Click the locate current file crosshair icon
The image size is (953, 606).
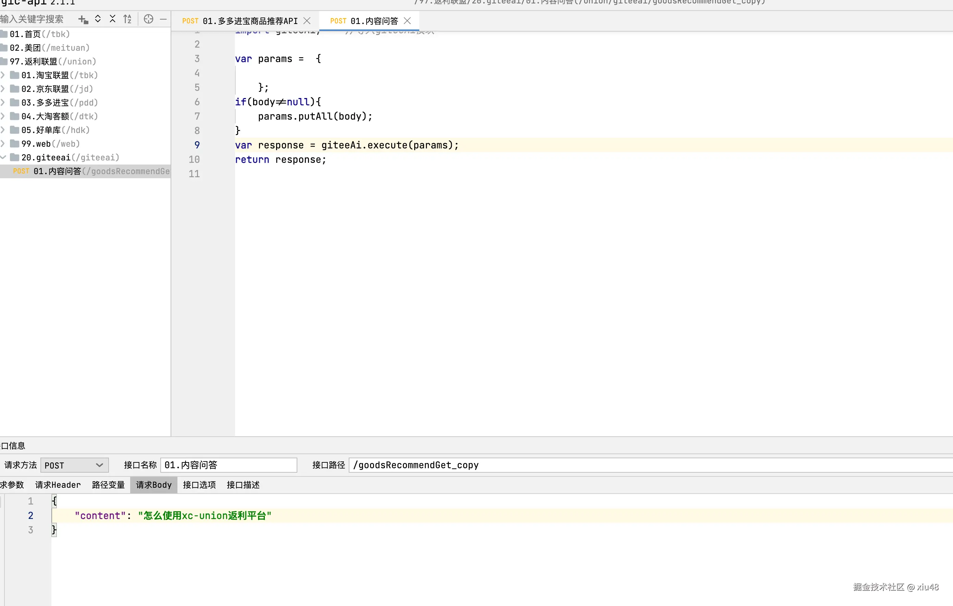coord(148,19)
